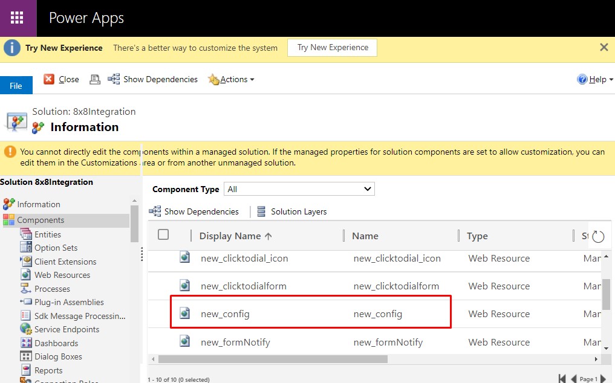Click Show Dependencies above the grid

201,211
